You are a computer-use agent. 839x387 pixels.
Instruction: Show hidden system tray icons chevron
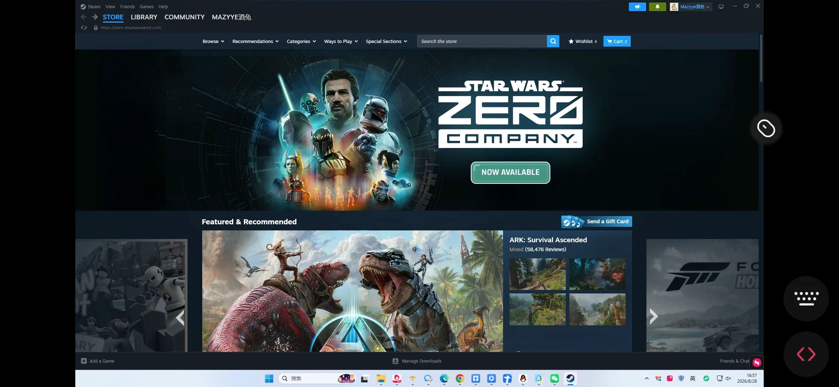pos(647,378)
